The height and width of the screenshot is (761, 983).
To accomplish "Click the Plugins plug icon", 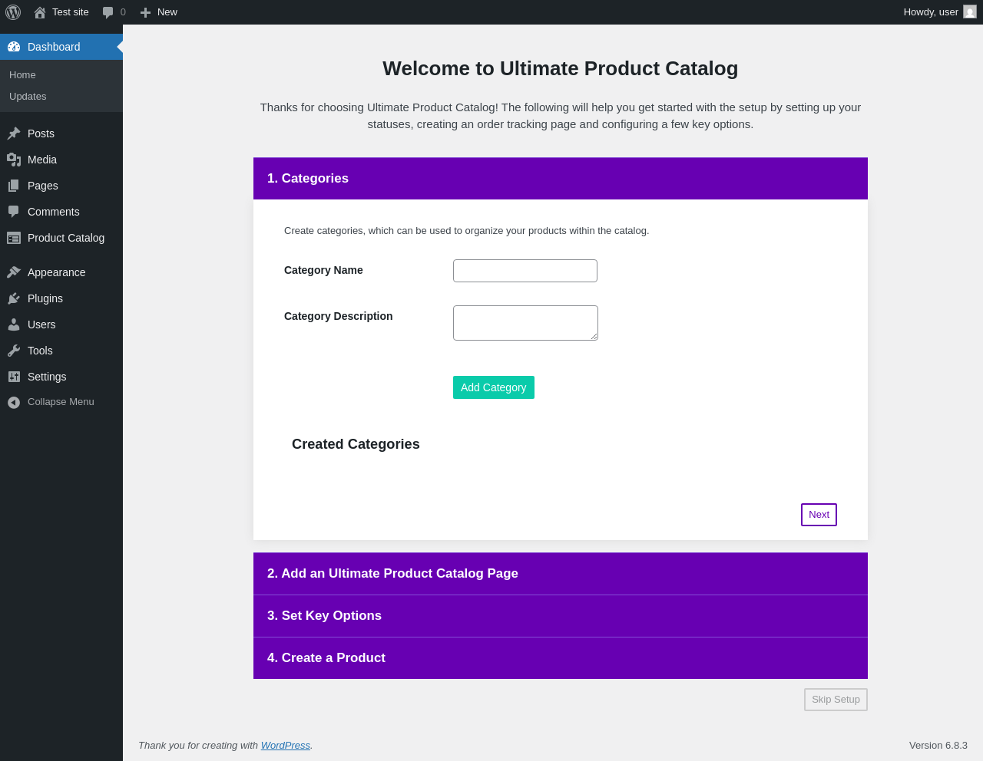I will point(14,298).
